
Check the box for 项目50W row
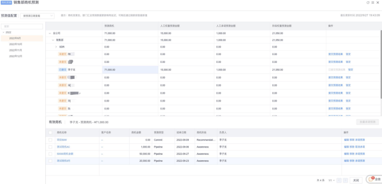tap(50, 140)
